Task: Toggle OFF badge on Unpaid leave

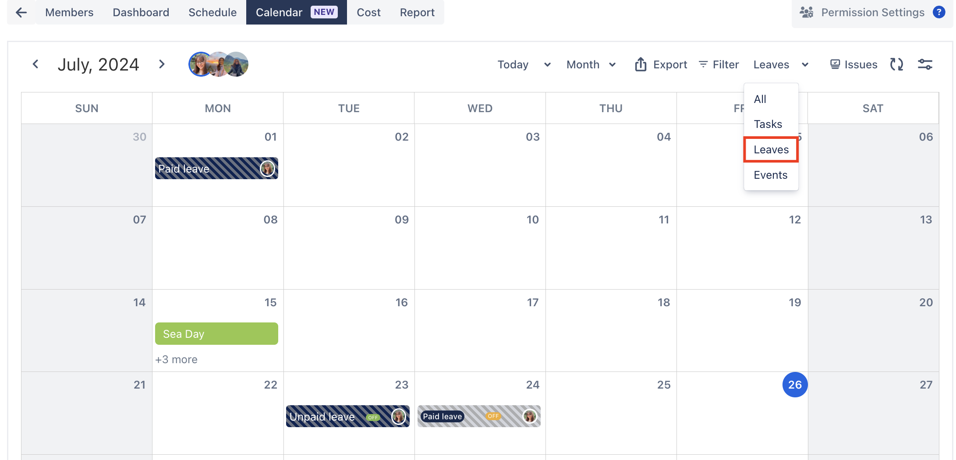Action: coord(373,418)
